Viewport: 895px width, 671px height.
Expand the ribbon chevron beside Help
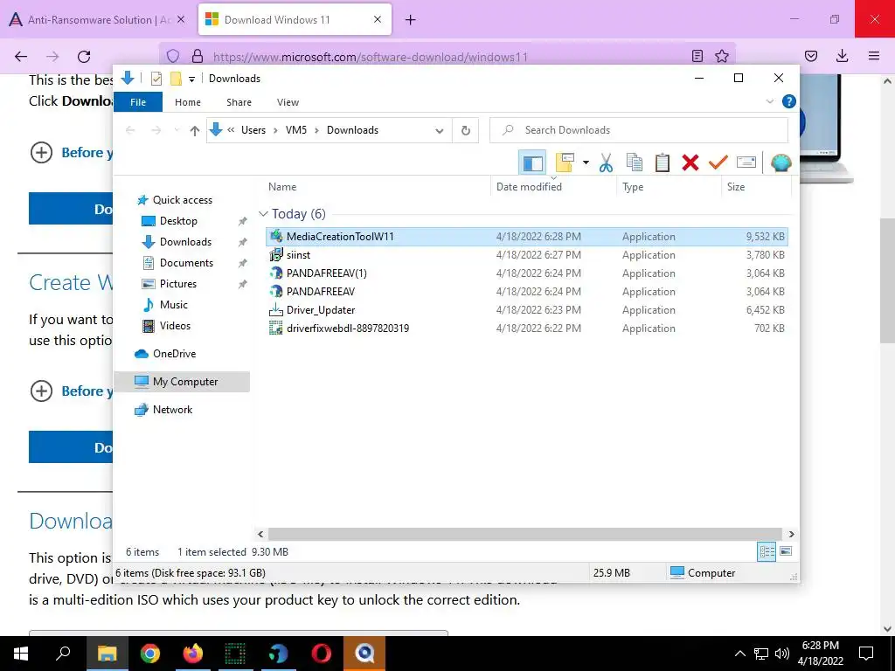(x=769, y=101)
